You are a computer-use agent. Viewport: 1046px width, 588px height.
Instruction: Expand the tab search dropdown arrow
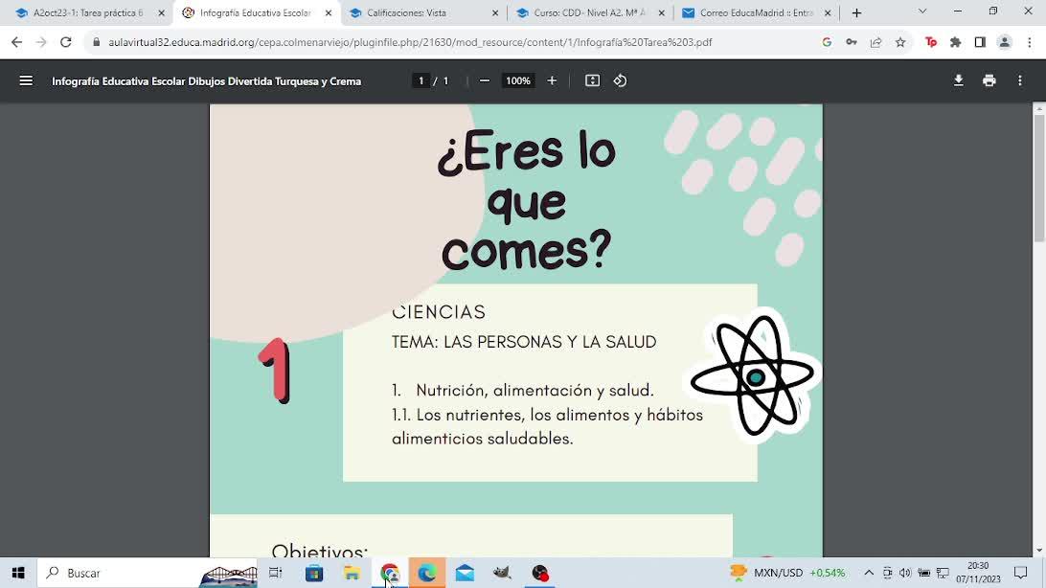[x=922, y=11]
